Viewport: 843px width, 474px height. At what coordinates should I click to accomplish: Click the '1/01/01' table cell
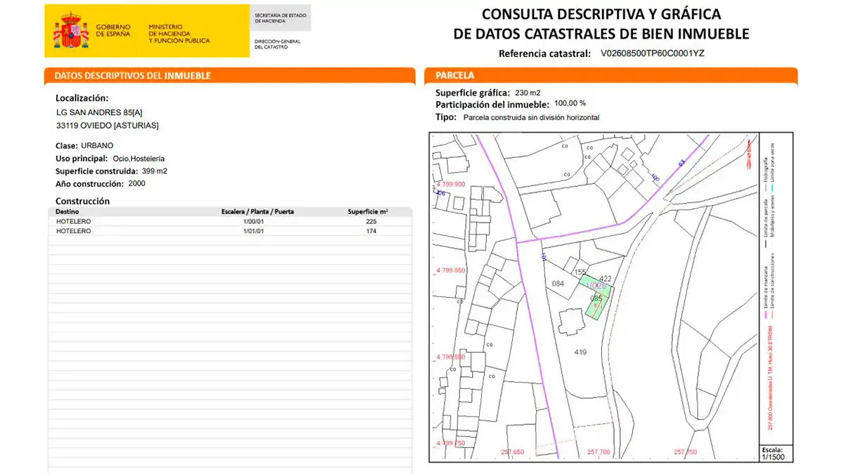[254, 230]
